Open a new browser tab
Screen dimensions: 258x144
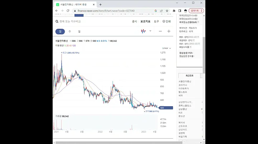coord(100,5)
